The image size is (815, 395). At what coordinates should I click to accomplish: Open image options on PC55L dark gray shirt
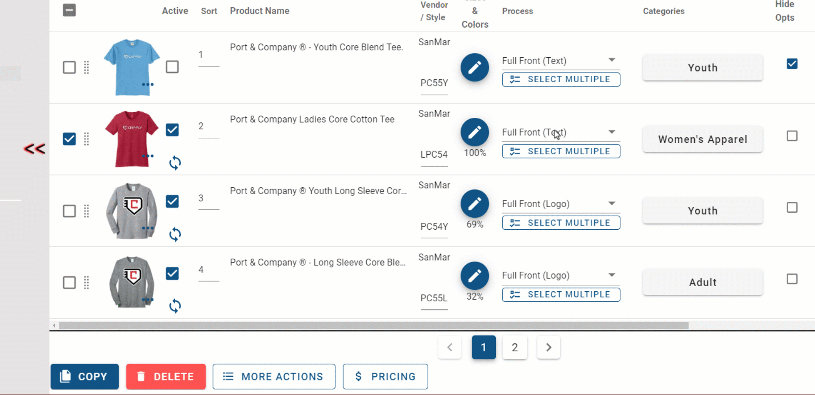[148, 300]
